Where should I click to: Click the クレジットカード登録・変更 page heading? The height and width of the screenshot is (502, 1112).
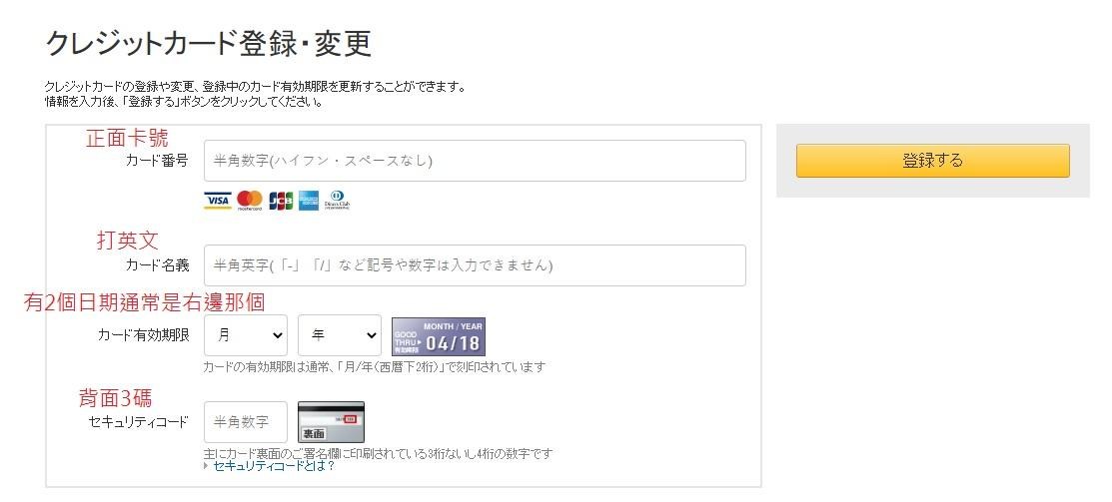[x=209, y=44]
